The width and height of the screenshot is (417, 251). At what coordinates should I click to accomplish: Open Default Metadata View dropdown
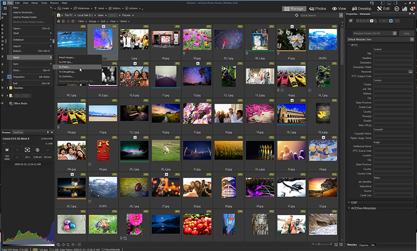[x=379, y=39]
